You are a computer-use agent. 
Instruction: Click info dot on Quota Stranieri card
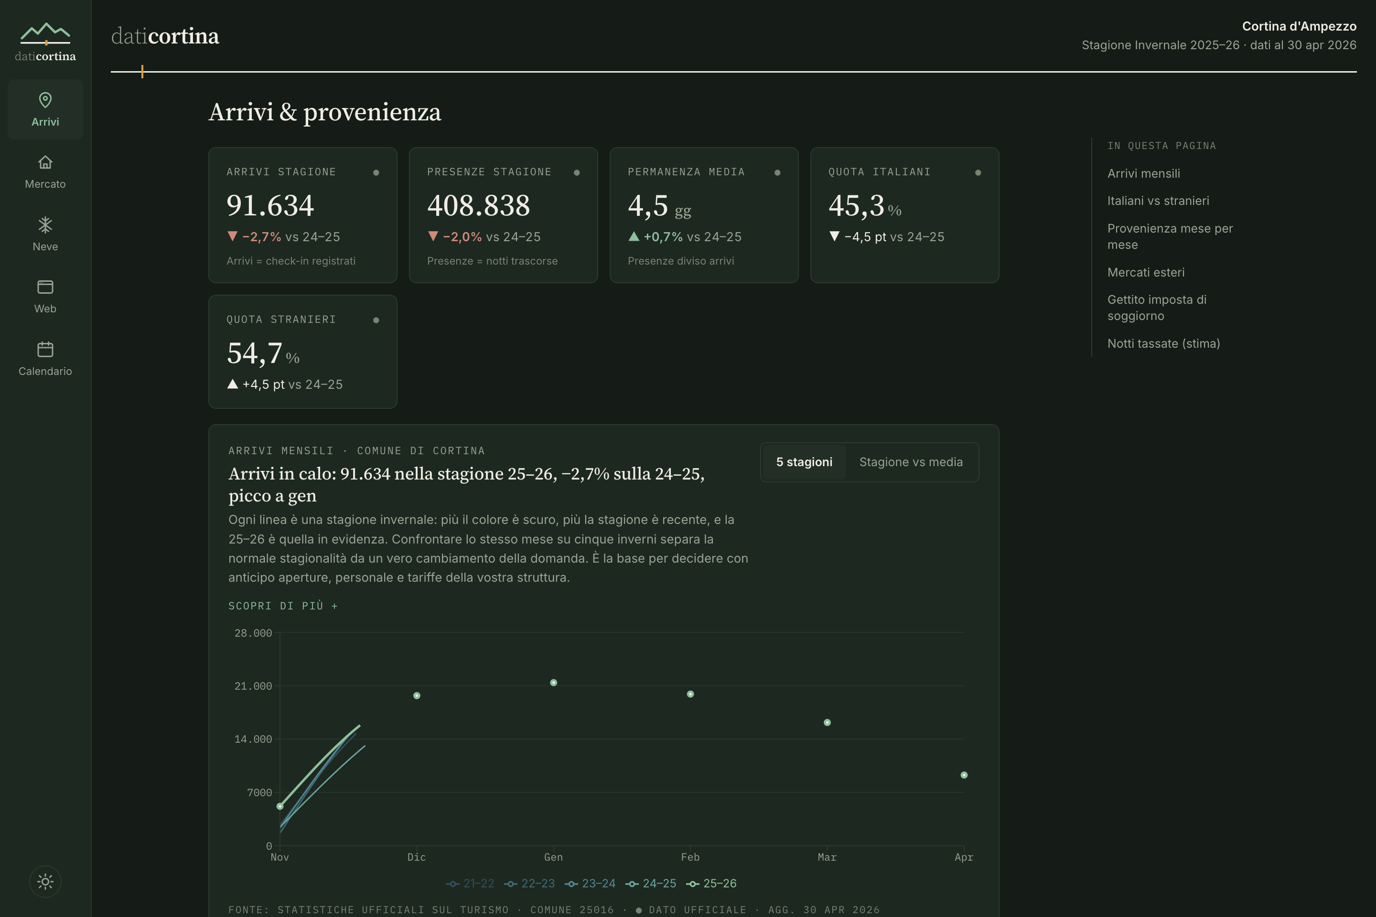point(376,320)
